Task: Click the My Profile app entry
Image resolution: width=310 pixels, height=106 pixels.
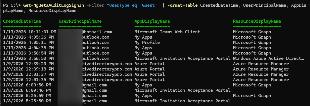Action: coord(147,43)
